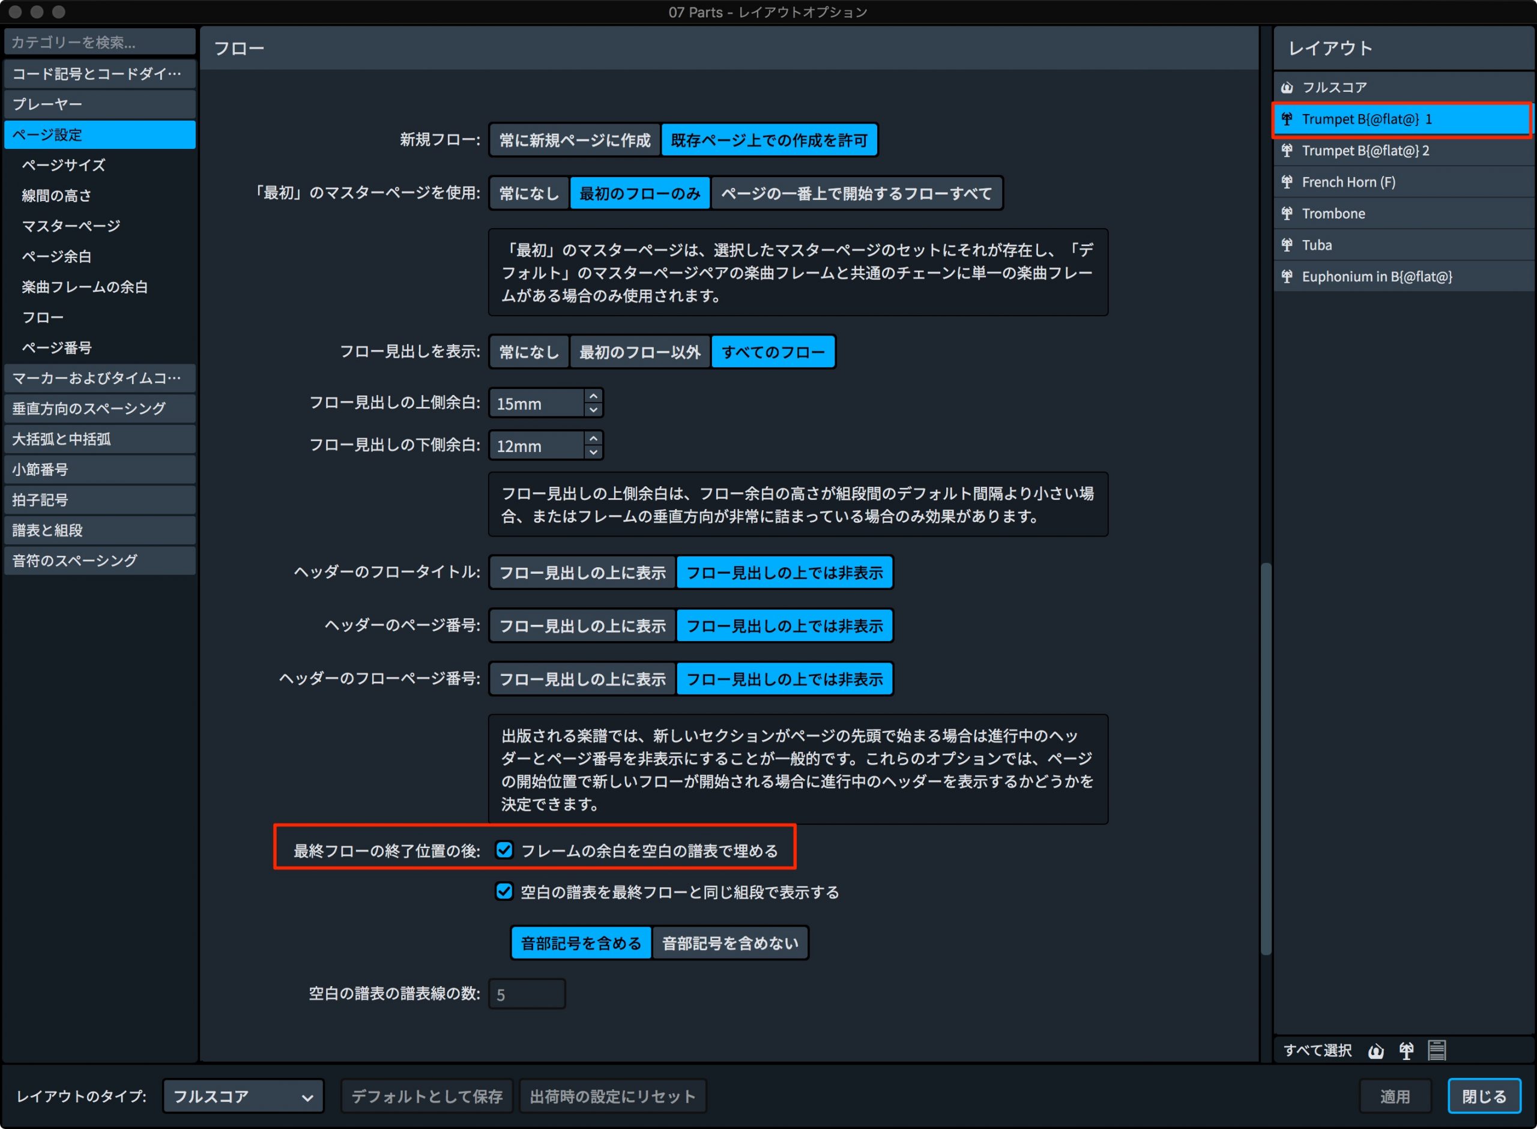The width and height of the screenshot is (1537, 1129).
Task: Click the カテゴリーを検索 search field
Action: (100, 43)
